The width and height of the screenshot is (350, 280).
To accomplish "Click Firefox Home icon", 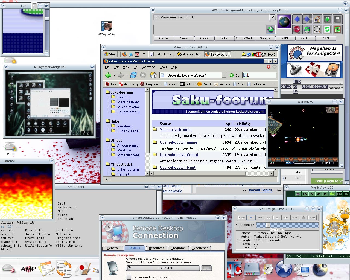I will pyautogui.click(x=153, y=75).
